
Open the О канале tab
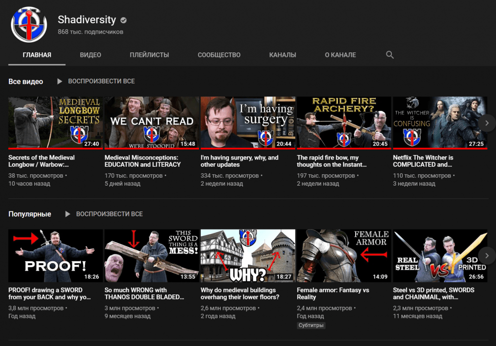click(340, 55)
